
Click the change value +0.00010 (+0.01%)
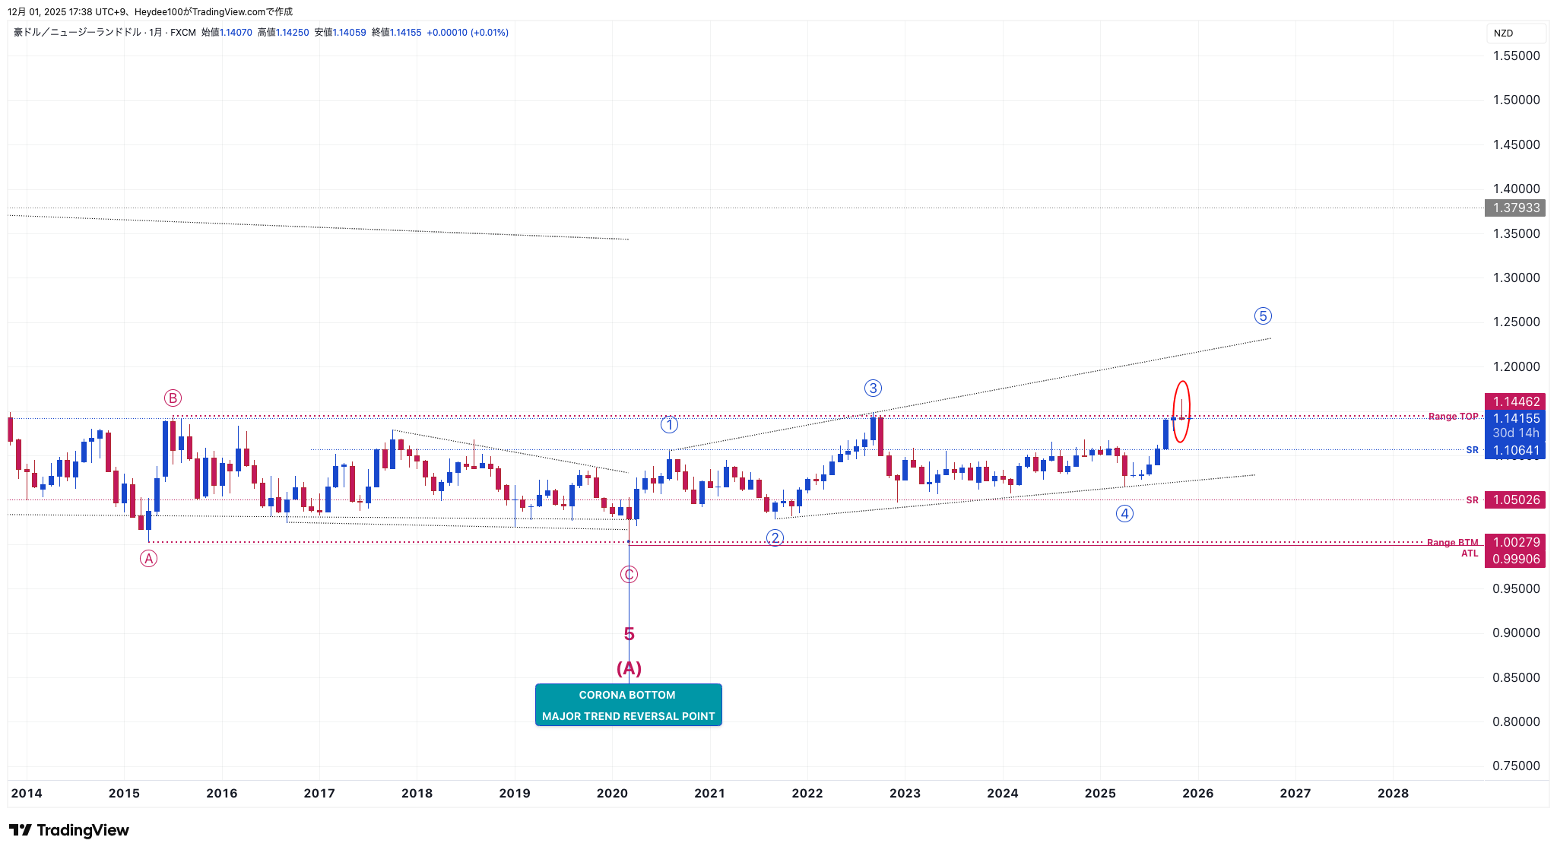[468, 33]
